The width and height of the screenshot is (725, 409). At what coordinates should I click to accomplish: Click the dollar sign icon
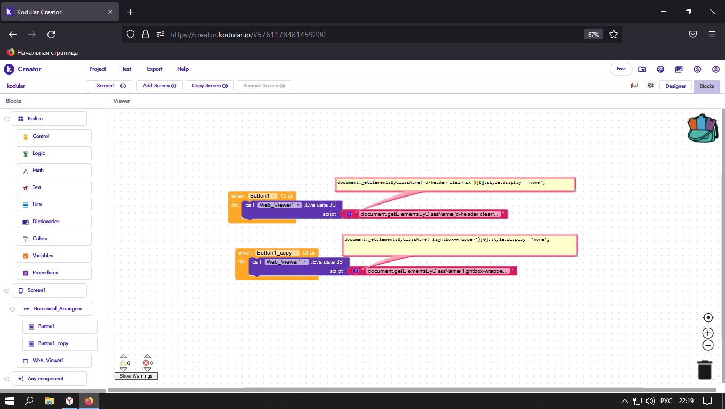point(697,69)
